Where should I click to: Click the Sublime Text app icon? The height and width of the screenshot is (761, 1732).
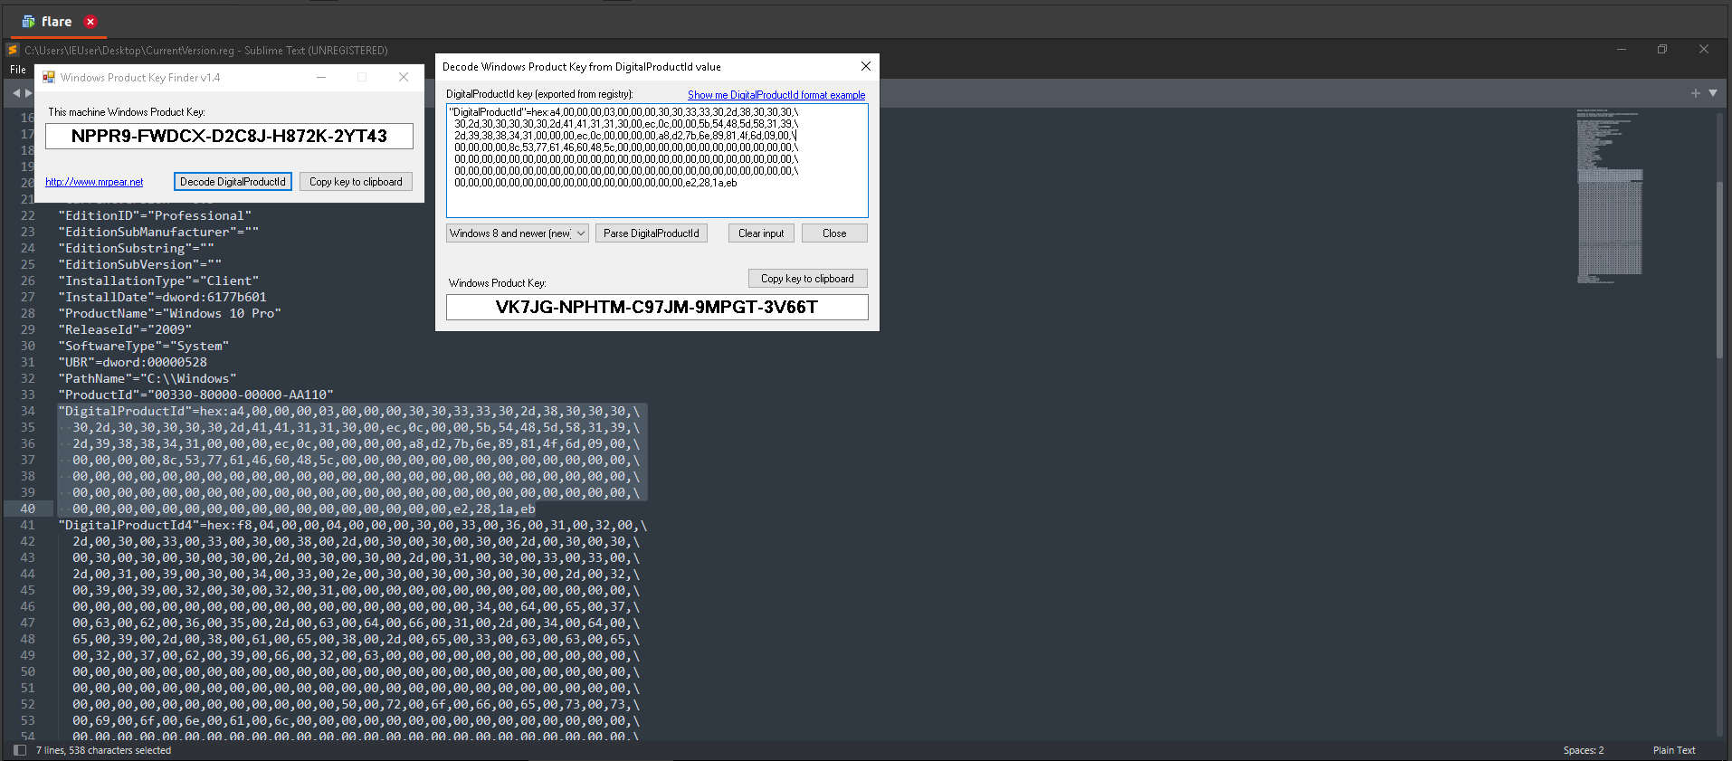(x=14, y=51)
